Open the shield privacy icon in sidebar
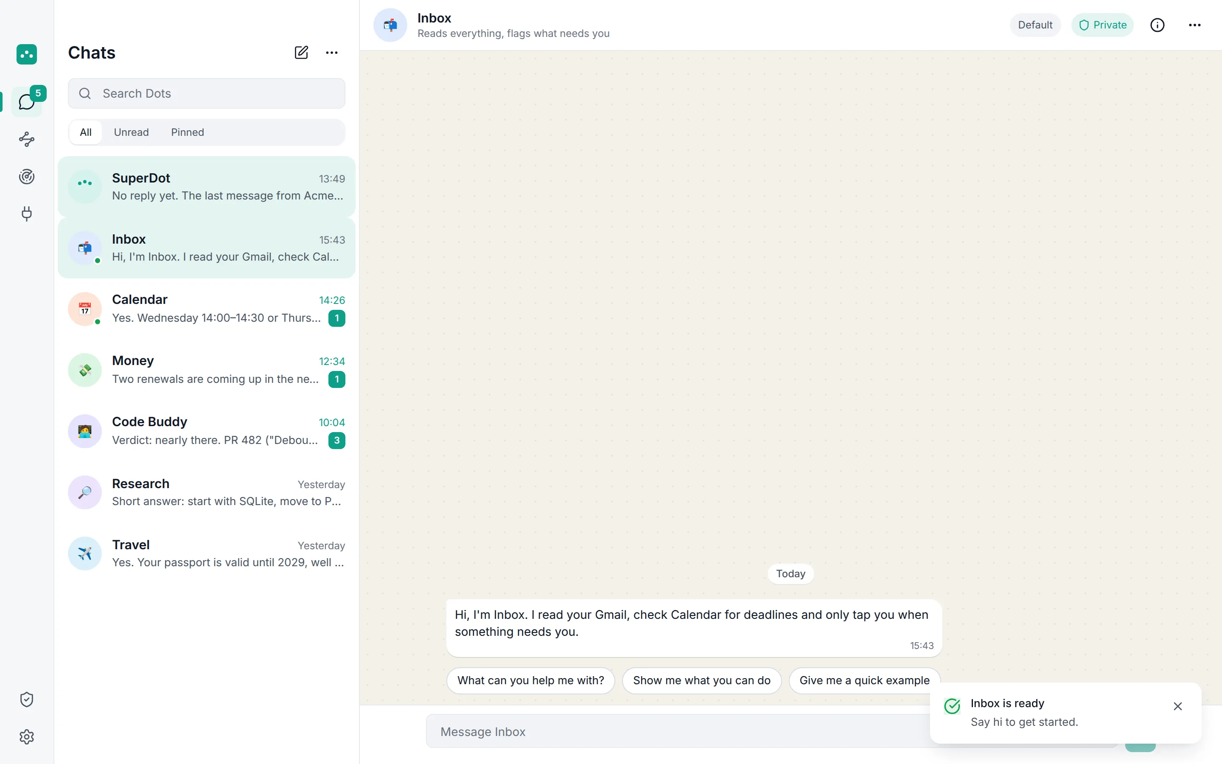This screenshot has height=764, width=1222. coord(27,699)
